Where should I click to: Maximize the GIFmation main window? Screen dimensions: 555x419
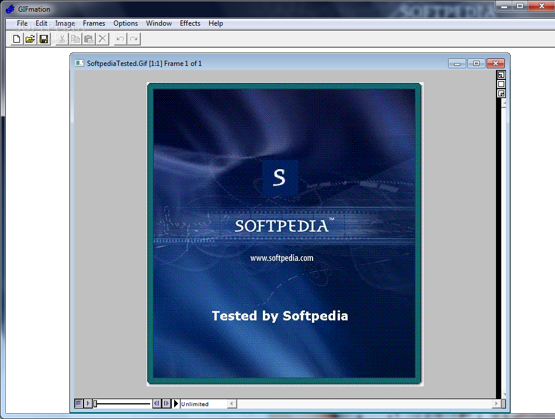[520, 6]
